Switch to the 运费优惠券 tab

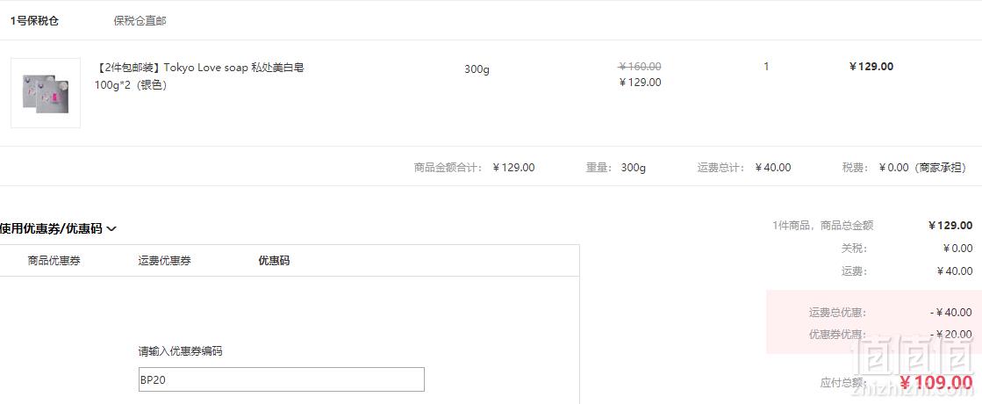click(x=164, y=261)
